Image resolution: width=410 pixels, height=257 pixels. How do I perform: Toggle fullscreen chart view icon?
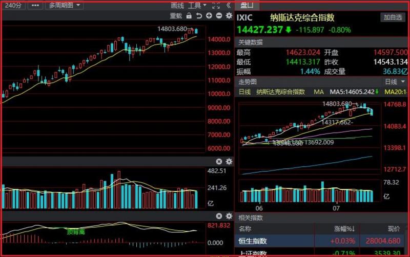(x=216, y=5)
